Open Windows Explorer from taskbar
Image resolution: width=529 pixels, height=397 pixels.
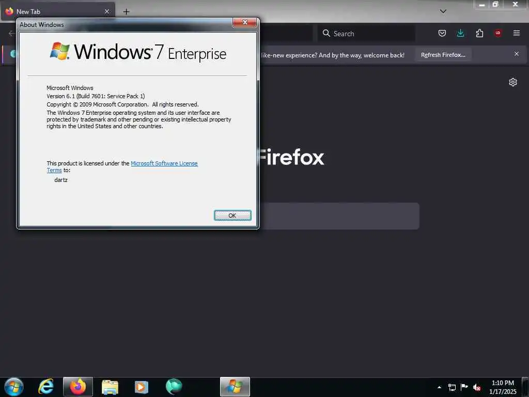pos(110,387)
